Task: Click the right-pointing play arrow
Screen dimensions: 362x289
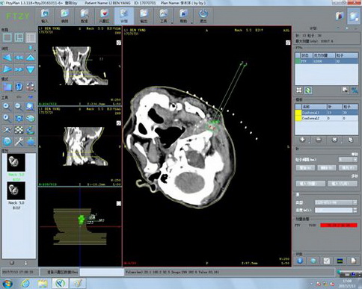Action: 7,69
